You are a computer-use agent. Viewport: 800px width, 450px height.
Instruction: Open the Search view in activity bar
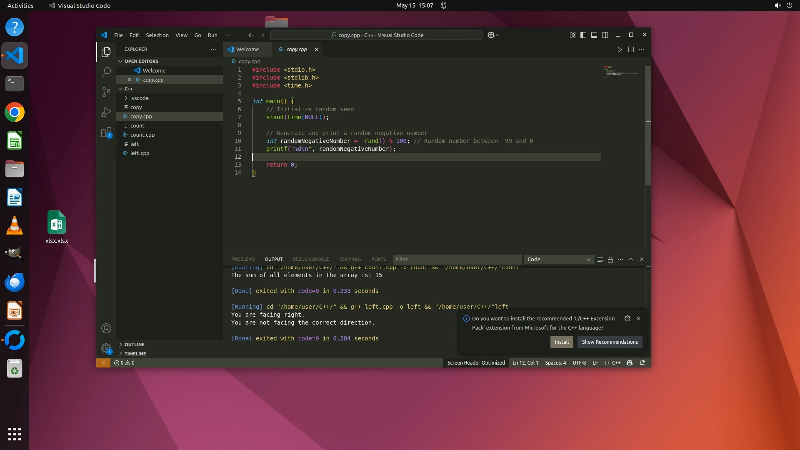tap(106, 72)
